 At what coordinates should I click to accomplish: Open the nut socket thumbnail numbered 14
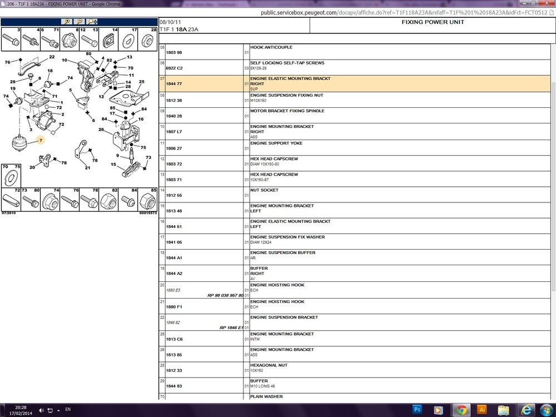(108, 39)
